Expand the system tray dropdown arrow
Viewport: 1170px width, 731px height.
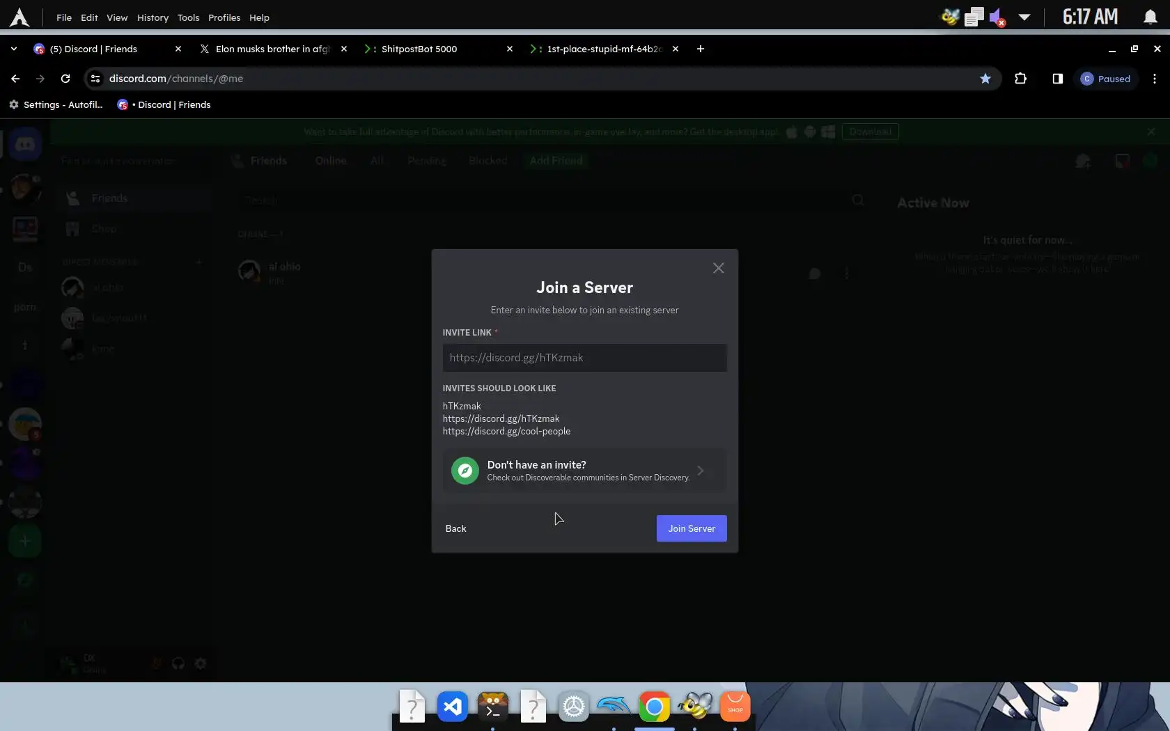[x=1024, y=17]
